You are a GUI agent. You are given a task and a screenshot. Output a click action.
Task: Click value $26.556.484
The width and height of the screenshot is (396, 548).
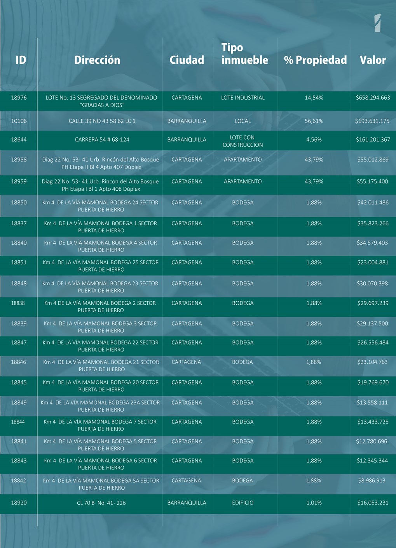point(373,342)
